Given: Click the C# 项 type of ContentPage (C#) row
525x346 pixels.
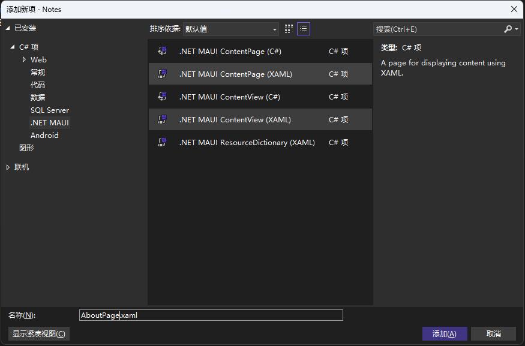Looking at the screenshot, I should [x=338, y=51].
